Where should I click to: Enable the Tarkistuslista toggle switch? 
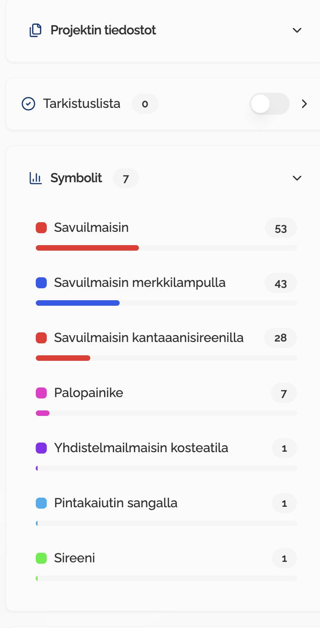coord(270,104)
